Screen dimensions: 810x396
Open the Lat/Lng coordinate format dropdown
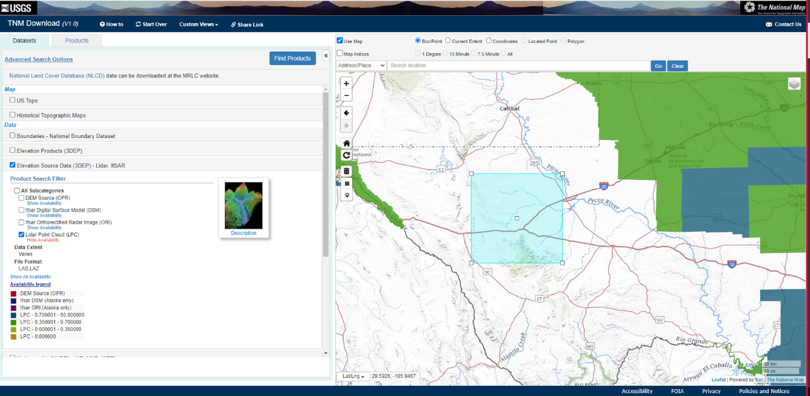tap(353, 376)
